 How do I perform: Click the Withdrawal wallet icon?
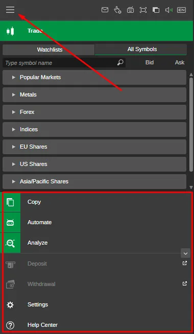point(10,284)
